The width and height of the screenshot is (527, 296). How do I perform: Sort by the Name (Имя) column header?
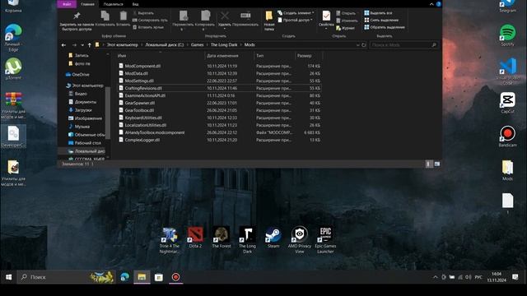[x=160, y=56]
